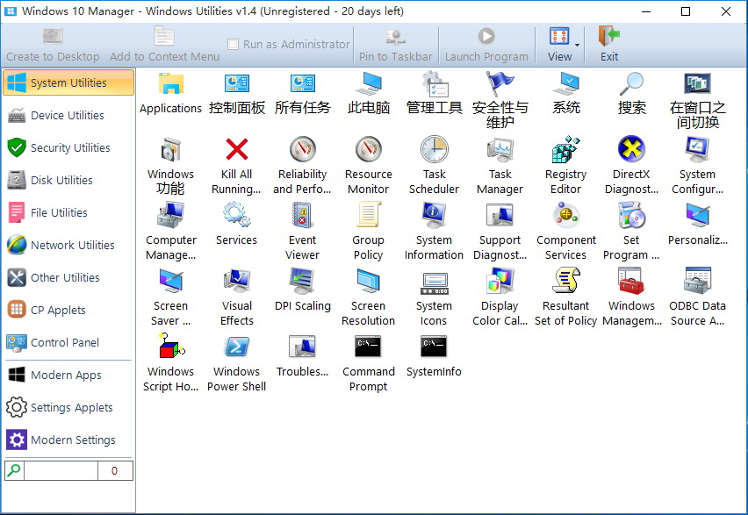Open the 管理工具 icon
Viewport: 748px width, 515px height.
pos(434,83)
